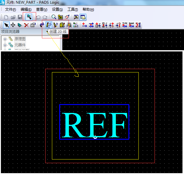
Task: Click the sheet view icon beside the magnifier
Action: (60, 17)
